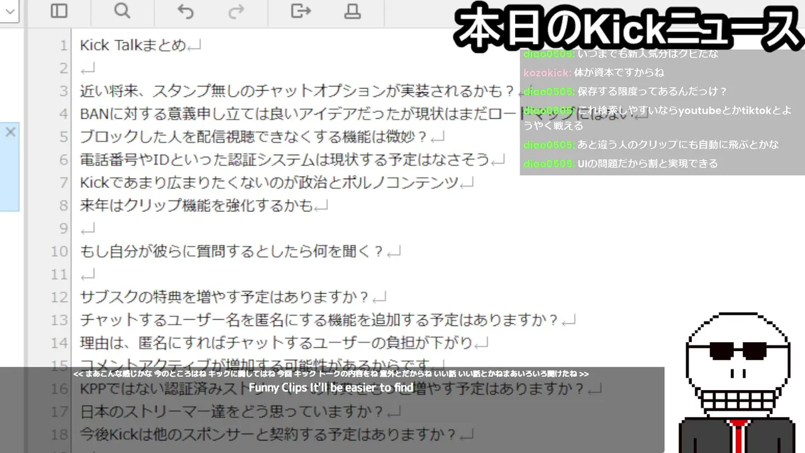Click chat message '保存する限度ってあるんだっけ？'
This screenshot has height=453, width=805.
652,91
